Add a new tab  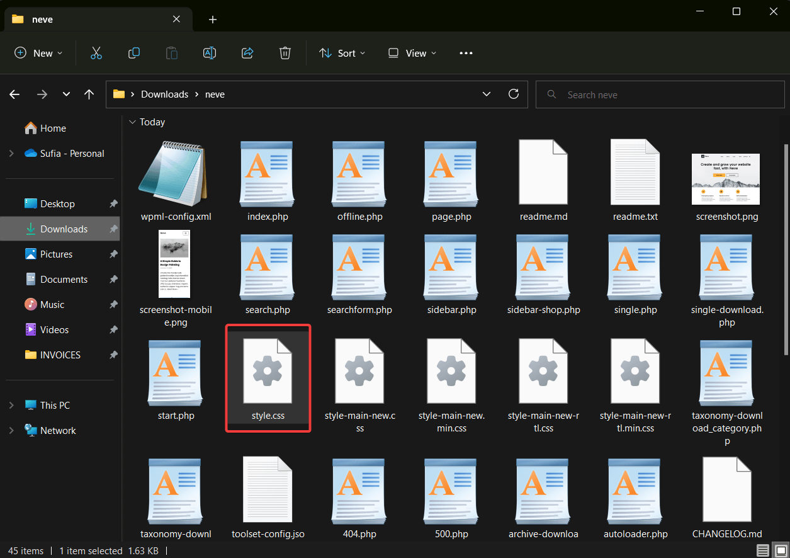coord(213,20)
